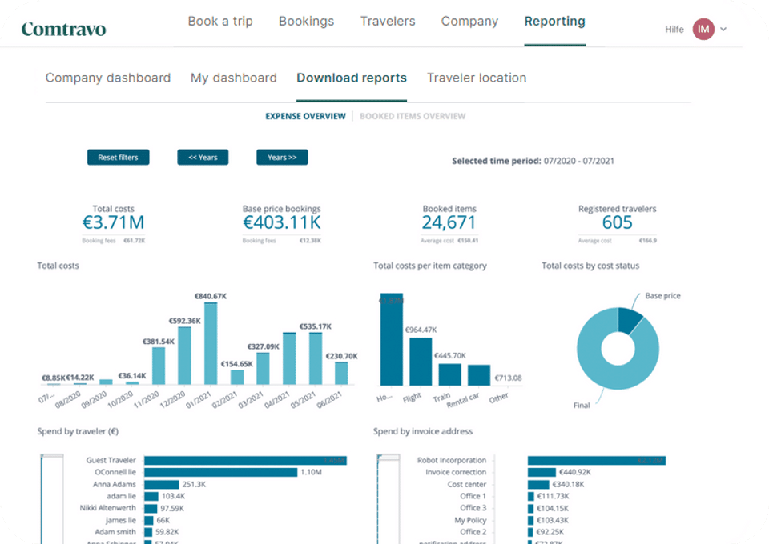Select the 02/2021 bar labeled €154.65K
This screenshot has width=769, height=544.
click(x=237, y=377)
